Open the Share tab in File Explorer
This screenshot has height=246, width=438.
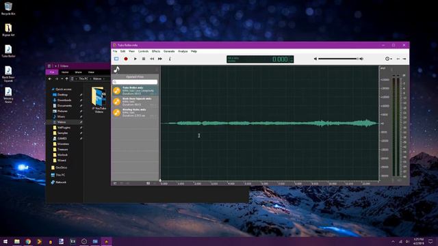pyautogui.click(x=78, y=72)
